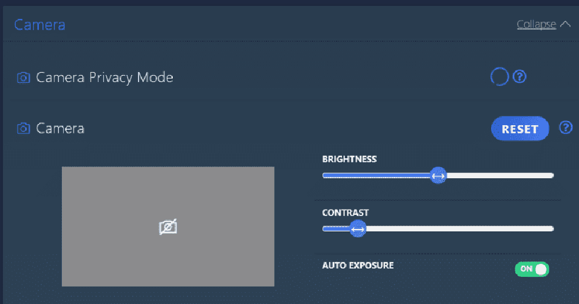Open help for Camera Privacy Mode
The height and width of the screenshot is (304, 579).
tap(519, 77)
